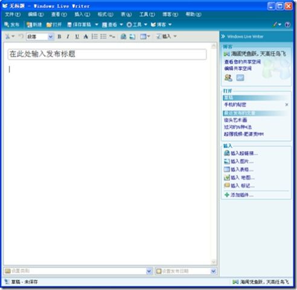The image size is (297, 290).
Task: Open the 博客 toolbar dropdown
Action: [170, 25]
